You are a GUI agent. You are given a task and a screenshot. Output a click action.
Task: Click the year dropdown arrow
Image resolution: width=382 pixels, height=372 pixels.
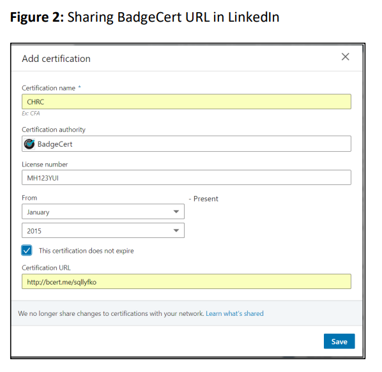tap(176, 230)
